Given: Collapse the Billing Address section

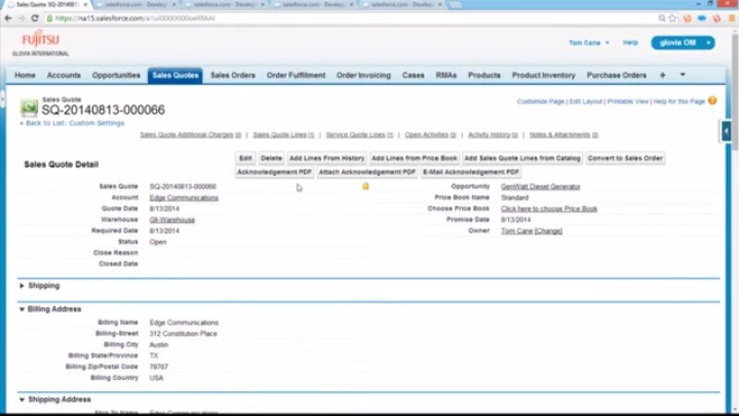Looking at the screenshot, I should 23,309.
